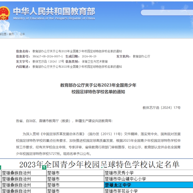193x193 pixels.
Task: Click English title Ministry of Education
Action: 54,18
